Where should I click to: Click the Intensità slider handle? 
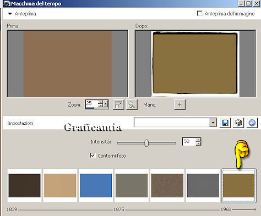click(146, 143)
